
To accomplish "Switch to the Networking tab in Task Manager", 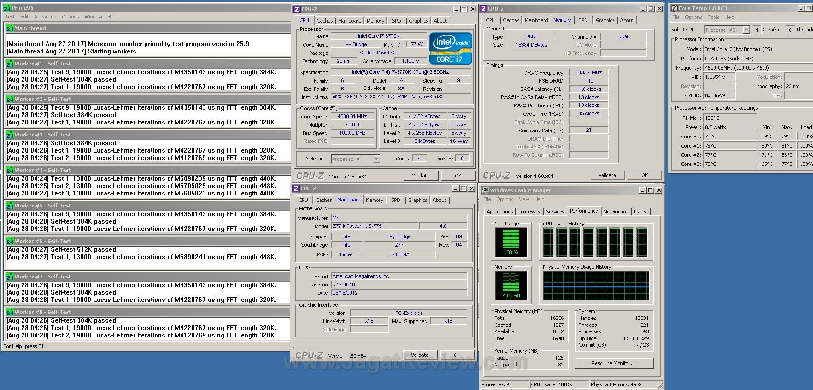I will (616, 212).
